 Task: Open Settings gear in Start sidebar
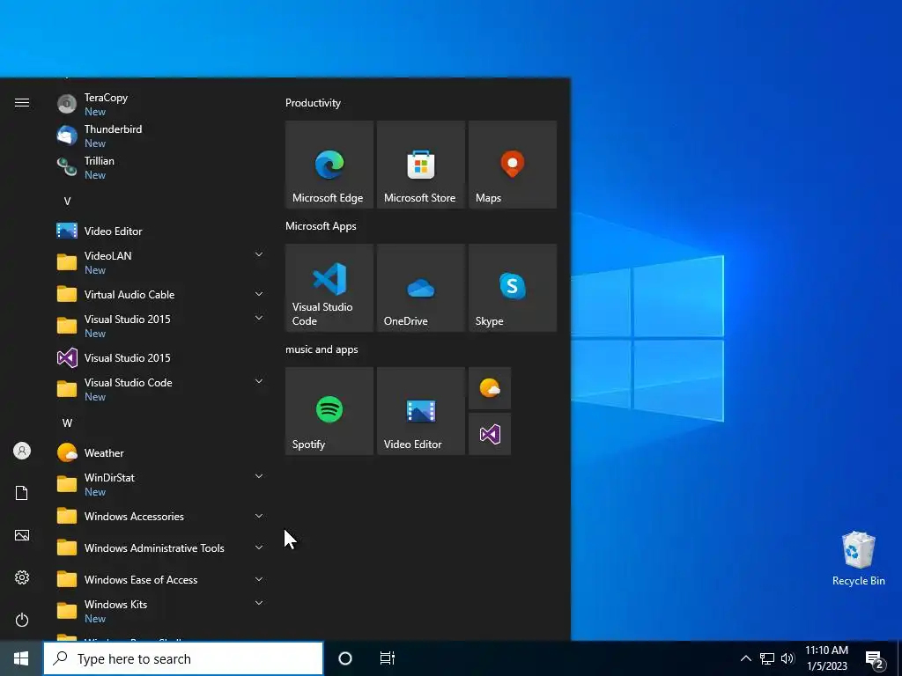coord(22,577)
